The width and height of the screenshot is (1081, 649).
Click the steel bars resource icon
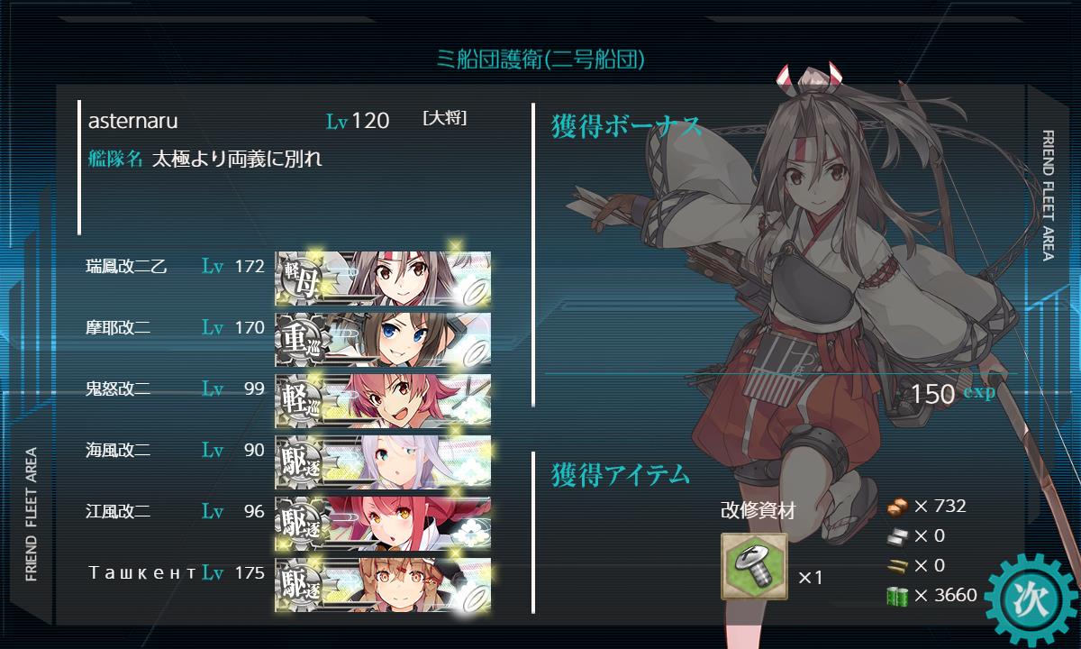(x=897, y=535)
